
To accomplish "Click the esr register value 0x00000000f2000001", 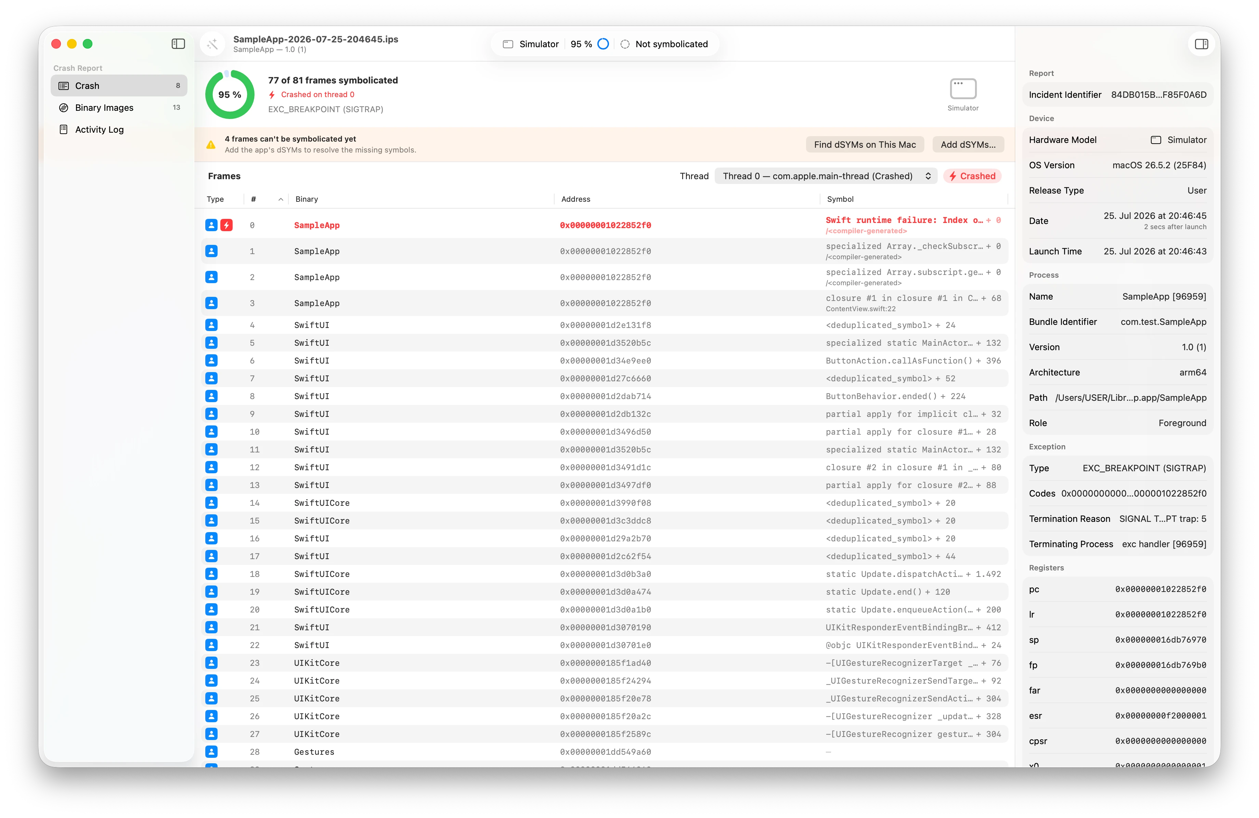I will pyautogui.click(x=1160, y=716).
